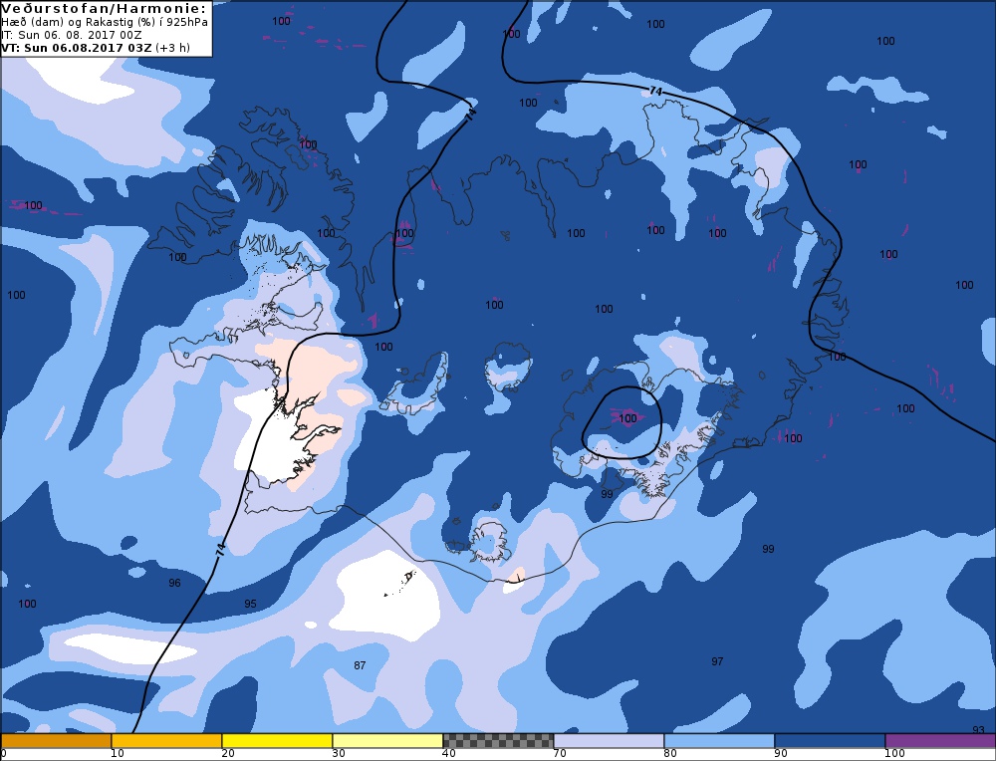996x761 pixels.
Task: Click the 'Veðurstofan/Harmonie:' title text
Action: click(105, 9)
